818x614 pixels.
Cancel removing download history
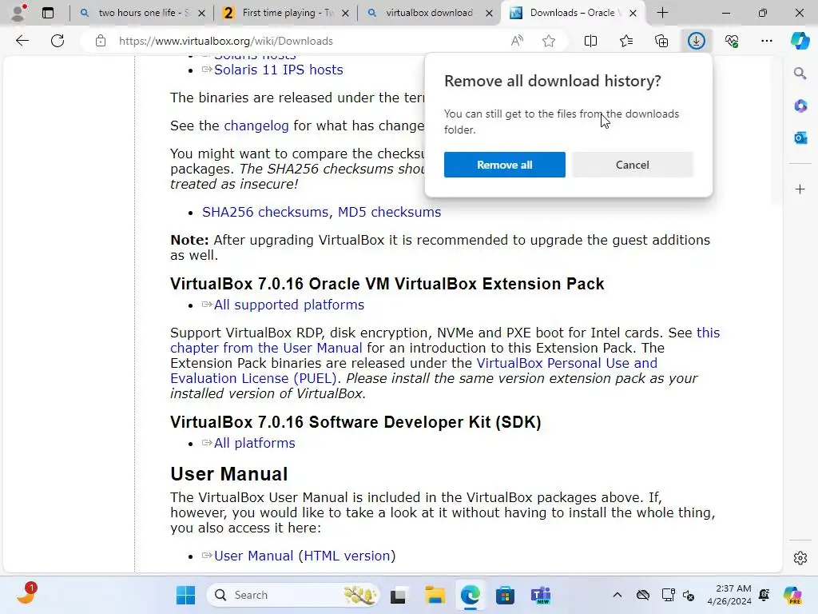[633, 165]
